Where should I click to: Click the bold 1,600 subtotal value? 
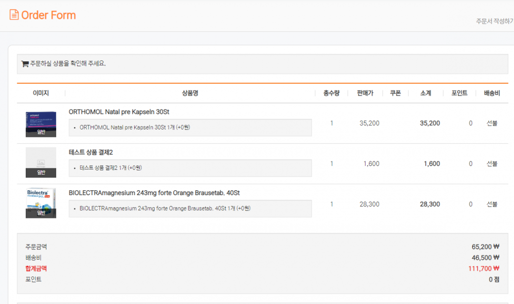click(x=432, y=164)
